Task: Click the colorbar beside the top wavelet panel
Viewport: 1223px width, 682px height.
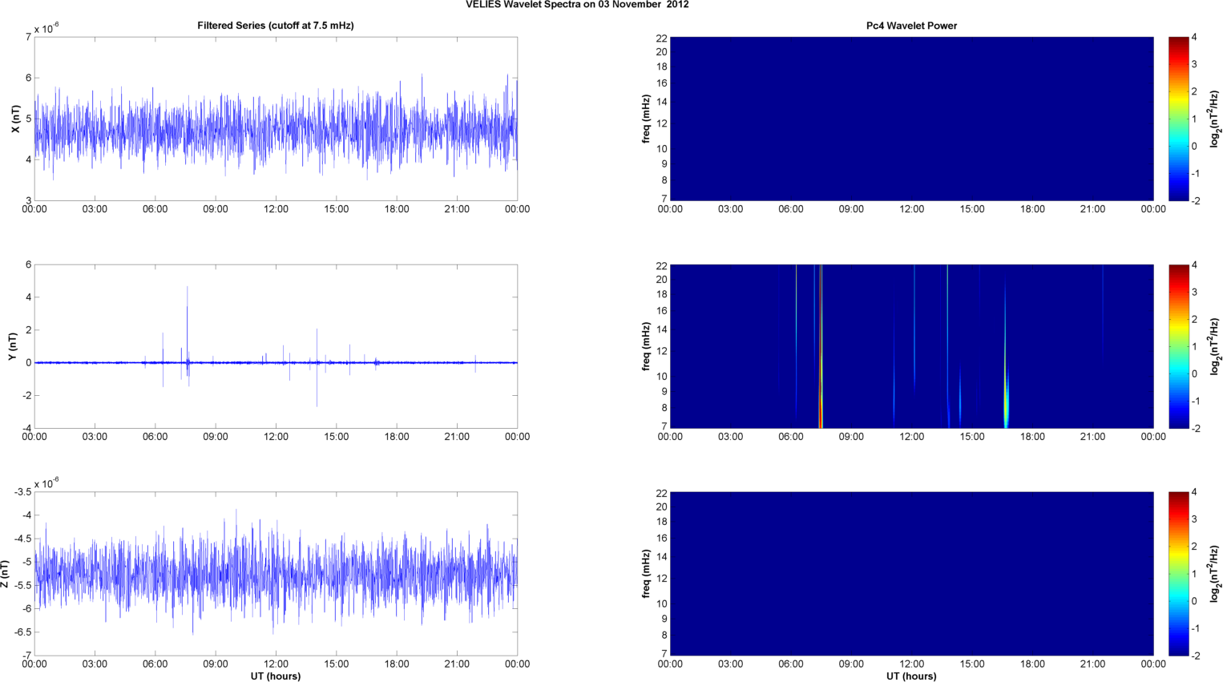Action: [1178, 119]
